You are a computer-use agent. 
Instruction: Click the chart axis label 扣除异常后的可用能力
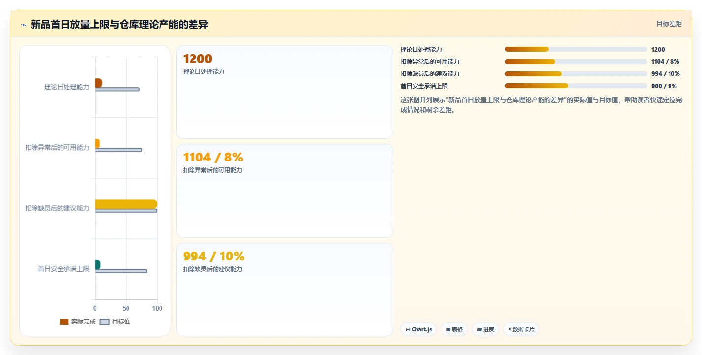(58, 147)
